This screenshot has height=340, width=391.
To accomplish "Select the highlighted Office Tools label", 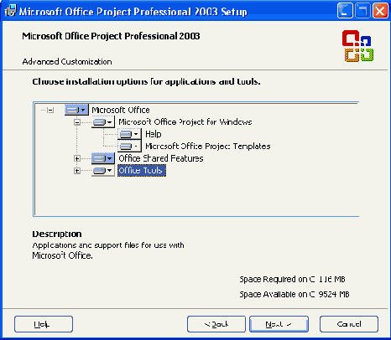I will [x=142, y=171].
